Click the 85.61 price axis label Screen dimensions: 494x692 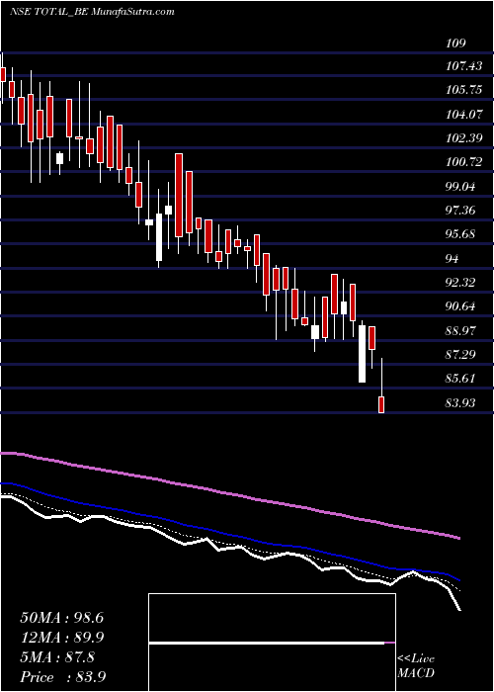click(x=460, y=378)
